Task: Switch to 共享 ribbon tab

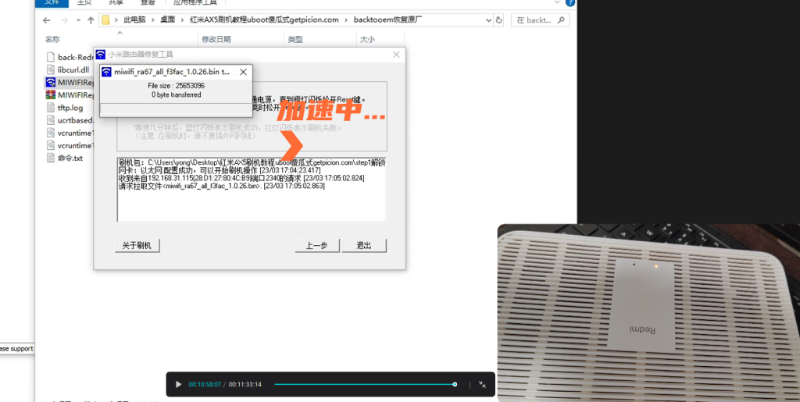Action: (x=116, y=2)
